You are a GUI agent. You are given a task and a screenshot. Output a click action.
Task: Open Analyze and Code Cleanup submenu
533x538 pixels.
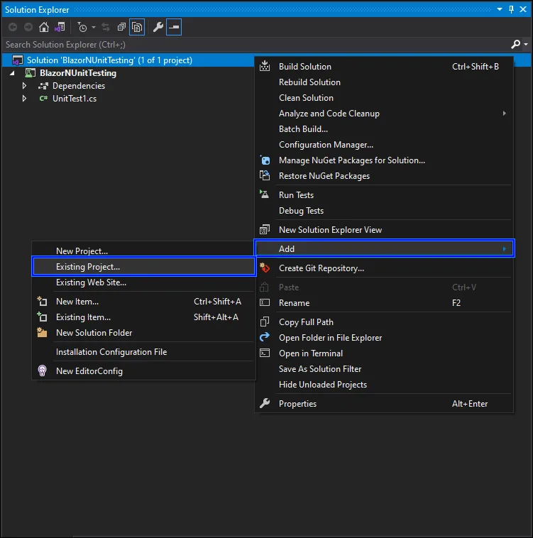(384, 114)
